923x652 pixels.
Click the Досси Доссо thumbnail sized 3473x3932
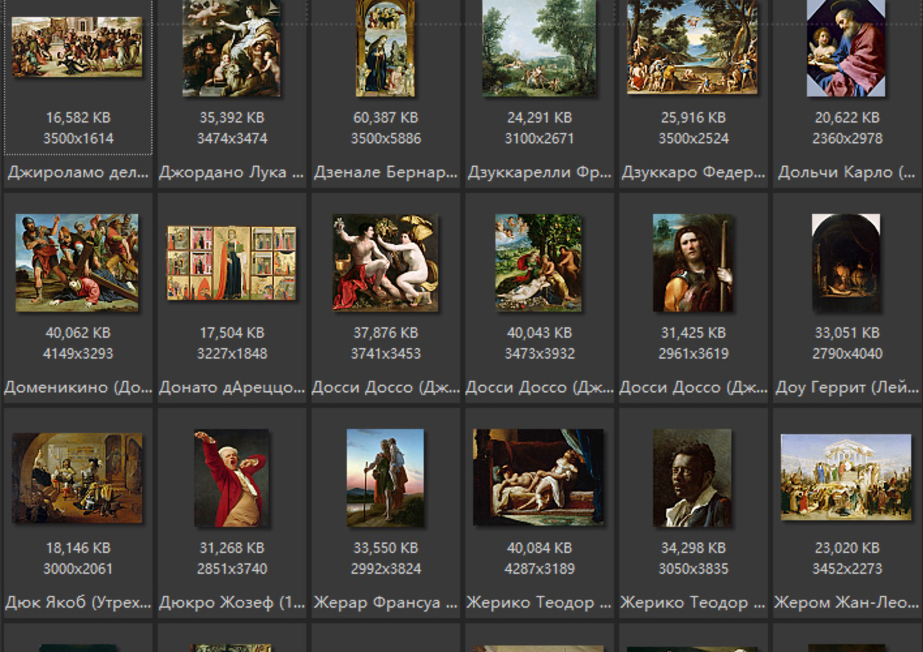pos(538,262)
